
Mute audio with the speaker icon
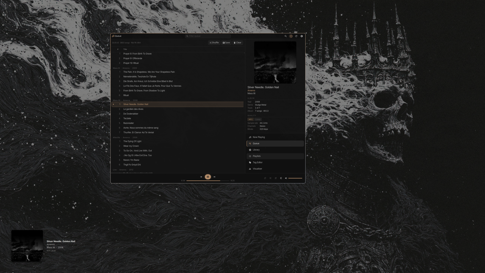pos(286,178)
